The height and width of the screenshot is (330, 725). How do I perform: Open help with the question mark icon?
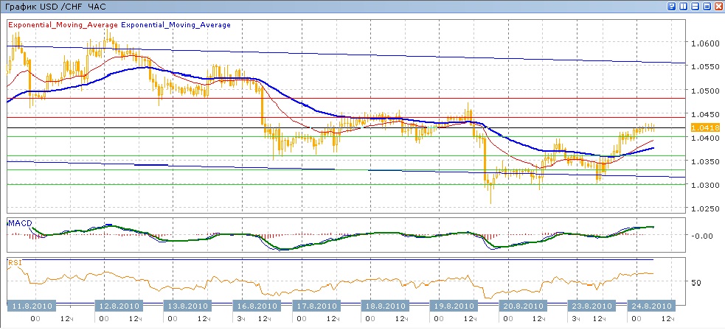click(671, 6)
